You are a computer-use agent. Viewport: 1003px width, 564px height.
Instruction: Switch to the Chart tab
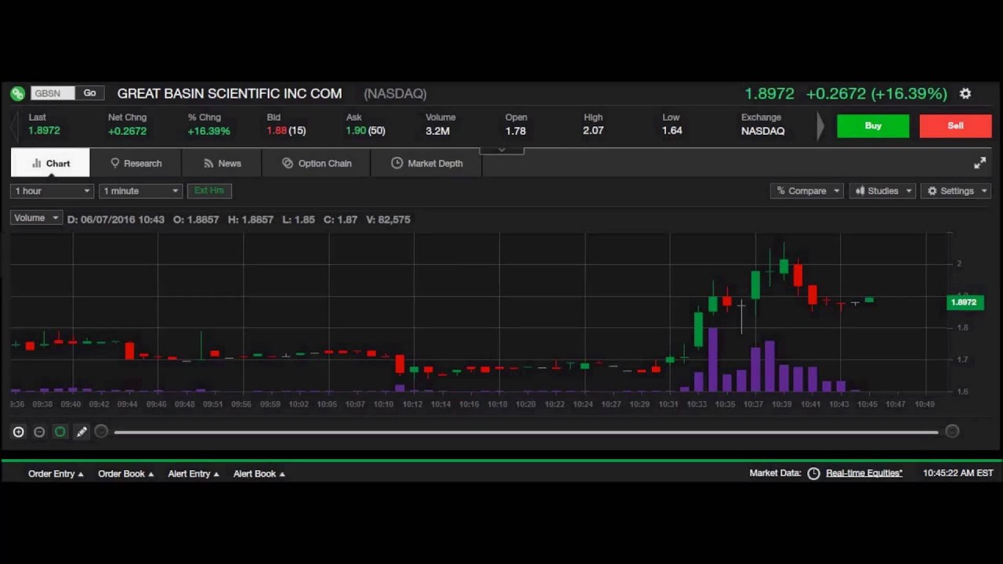click(50, 163)
